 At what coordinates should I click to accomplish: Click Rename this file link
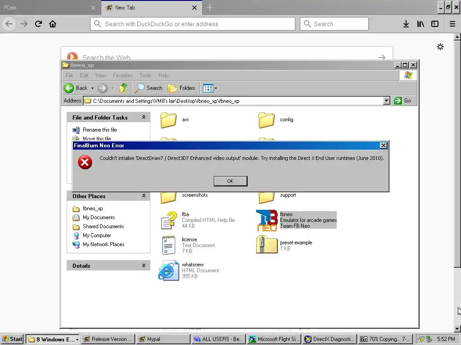tap(99, 130)
